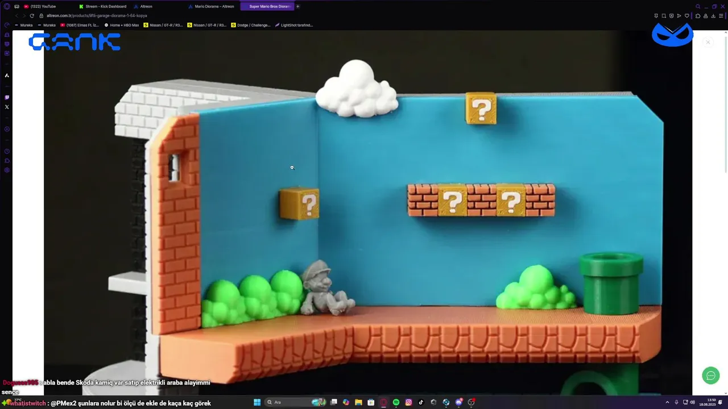This screenshot has width=728, height=409.
Task: Select the Super Mario Bros Diorama tab
Action: pos(267,6)
